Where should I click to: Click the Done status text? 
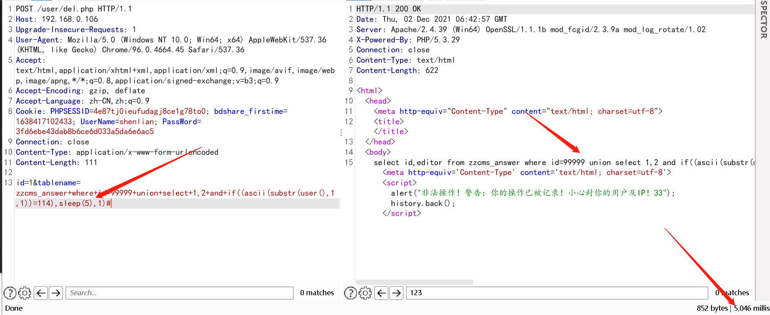(x=14, y=308)
